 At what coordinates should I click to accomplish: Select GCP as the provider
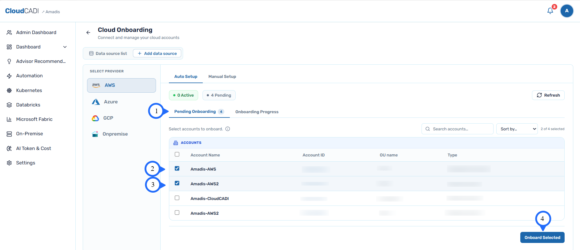pos(122,118)
